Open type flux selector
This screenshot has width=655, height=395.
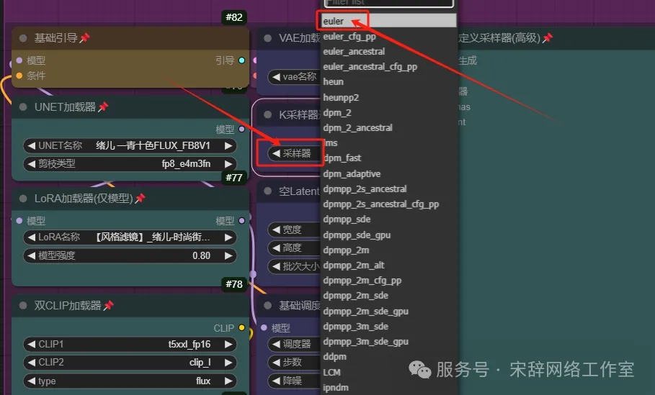[130, 381]
